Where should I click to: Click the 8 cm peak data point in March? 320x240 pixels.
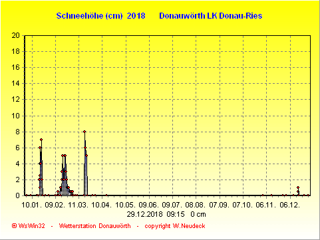pos(84,132)
